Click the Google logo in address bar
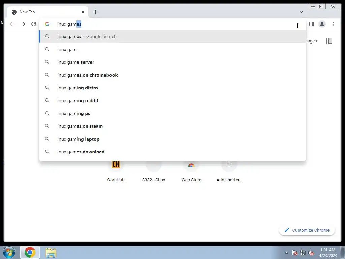The image size is (345, 259). click(x=47, y=24)
